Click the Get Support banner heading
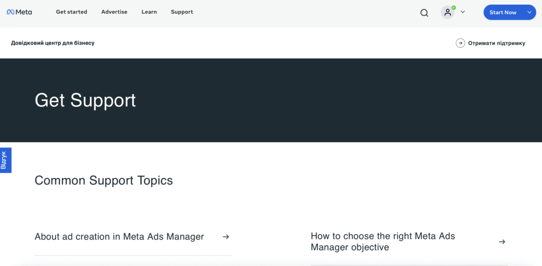 (x=85, y=100)
